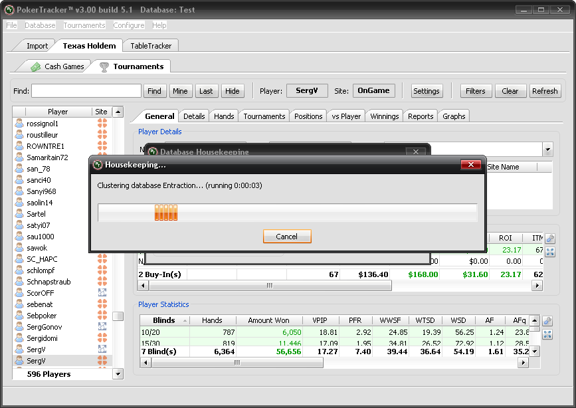
Task: Click into the Find text field
Action: [86, 91]
